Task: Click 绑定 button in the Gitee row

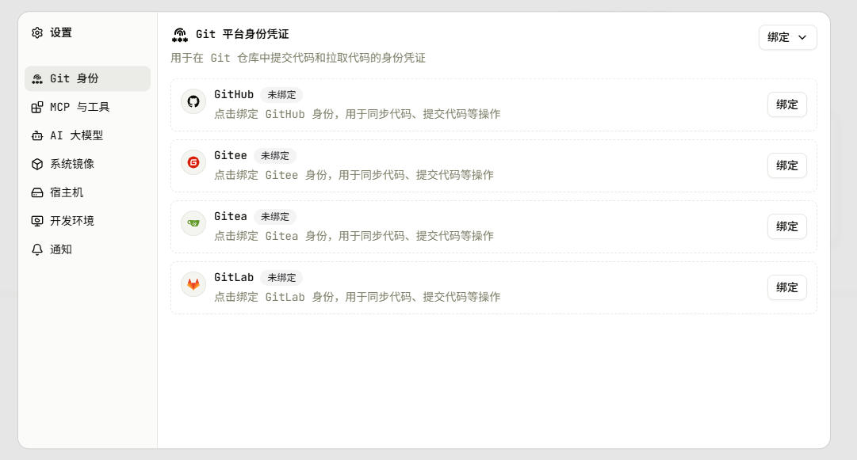Action: point(787,165)
